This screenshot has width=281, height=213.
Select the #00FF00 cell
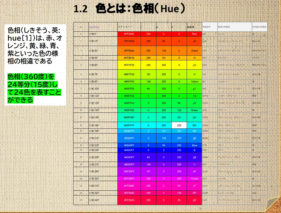(129, 96)
